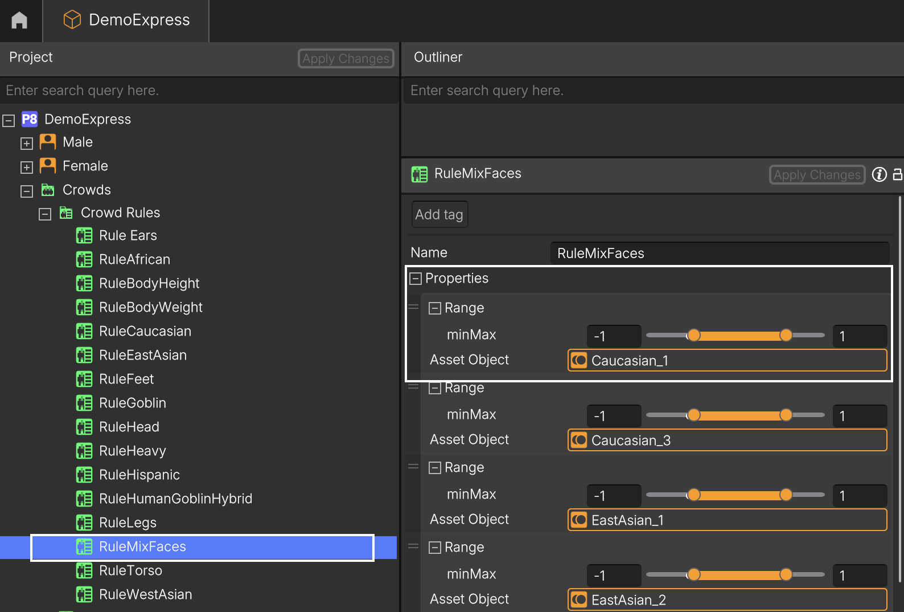Click the RuleHumanGoblinHybrid rule icon

pos(84,499)
